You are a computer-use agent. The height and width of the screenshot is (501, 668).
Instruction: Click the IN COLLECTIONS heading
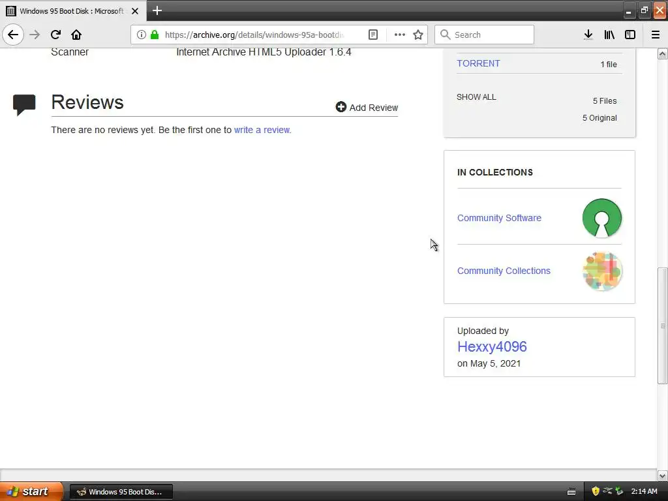495,172
